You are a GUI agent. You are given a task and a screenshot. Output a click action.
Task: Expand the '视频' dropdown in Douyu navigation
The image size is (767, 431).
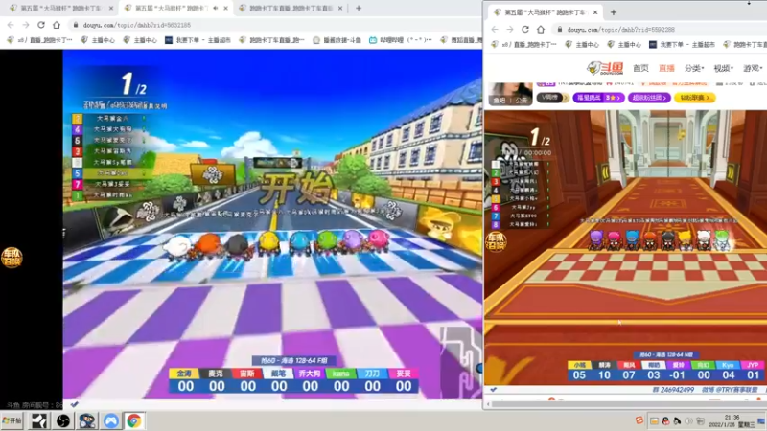click(x=724, y=68)
